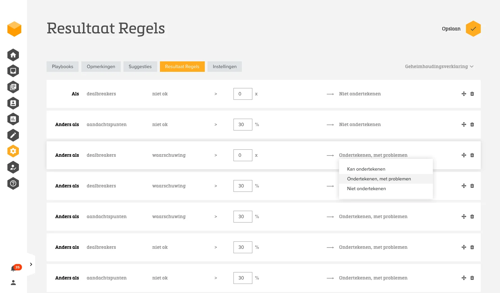Expand the sidebar with chevron arrow
The height and width of the screenshot is (293, 500).
click(x=31, y=264)
